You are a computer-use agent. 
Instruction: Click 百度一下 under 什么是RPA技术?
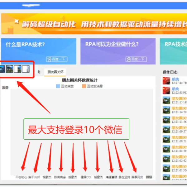coord(57,59)
